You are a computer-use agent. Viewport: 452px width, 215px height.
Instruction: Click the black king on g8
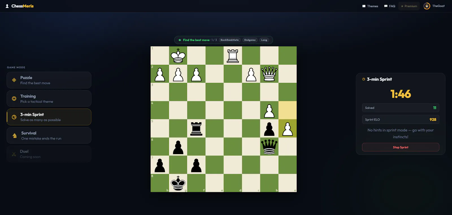pos(178,183)
